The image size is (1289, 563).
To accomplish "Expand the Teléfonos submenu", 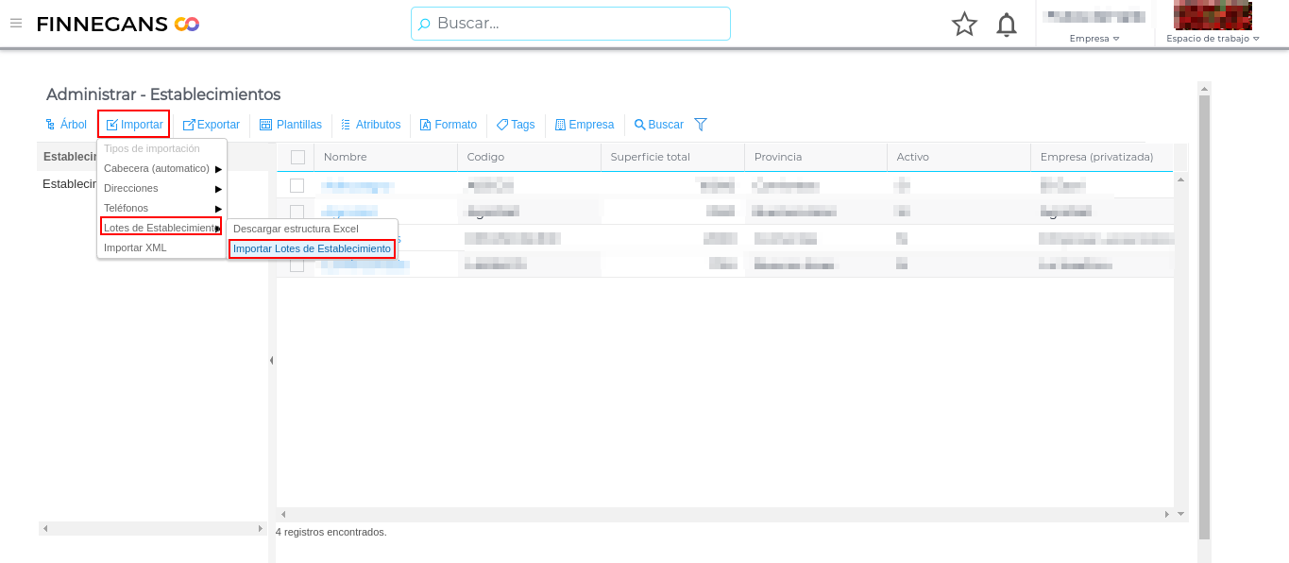I will point(161,208).
